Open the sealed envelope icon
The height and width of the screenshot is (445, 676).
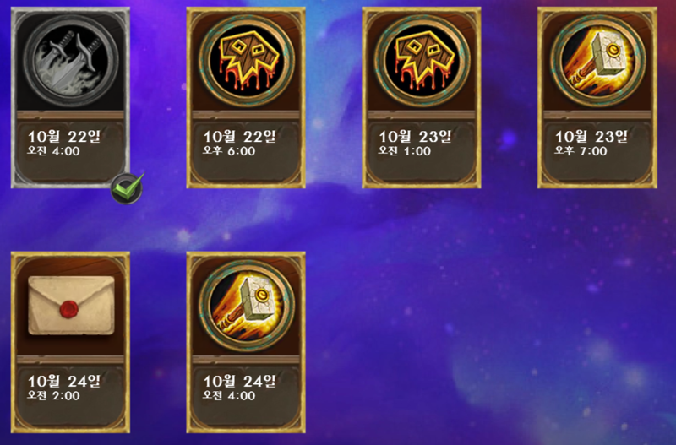(71, 306)
